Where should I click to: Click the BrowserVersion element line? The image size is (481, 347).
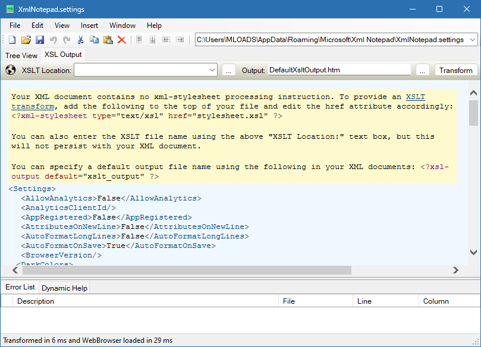(x=61, y=255)
